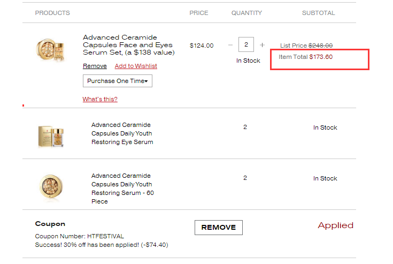Viewport: 393px width, 264px height.
Task: Increase quantity with the plus icon
Action: point(262,45)
